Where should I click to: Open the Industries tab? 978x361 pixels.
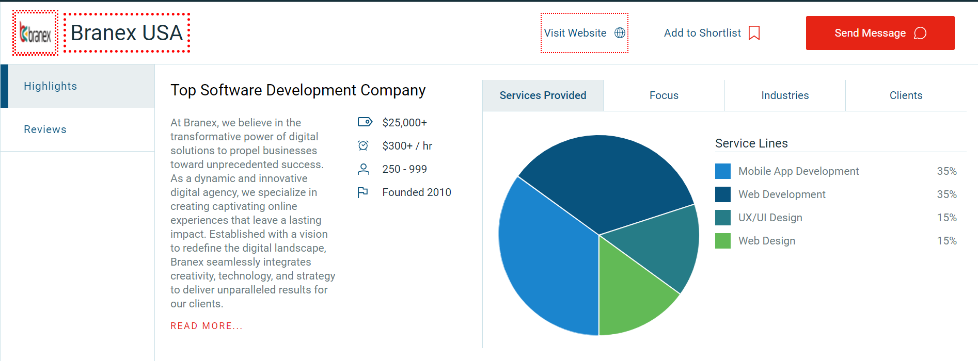(785, 95)
